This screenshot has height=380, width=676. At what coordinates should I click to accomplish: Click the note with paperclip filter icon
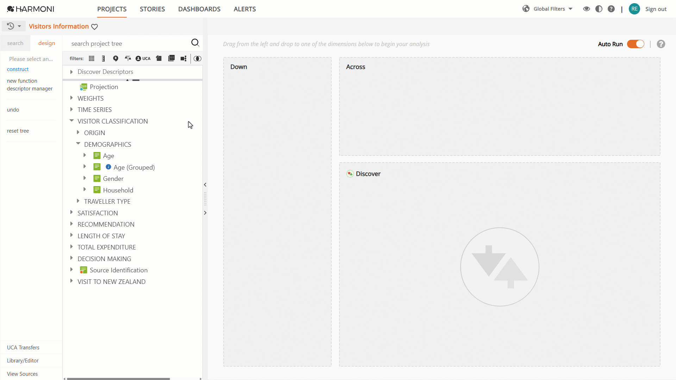pyautogui.click(x=159, y=58)
